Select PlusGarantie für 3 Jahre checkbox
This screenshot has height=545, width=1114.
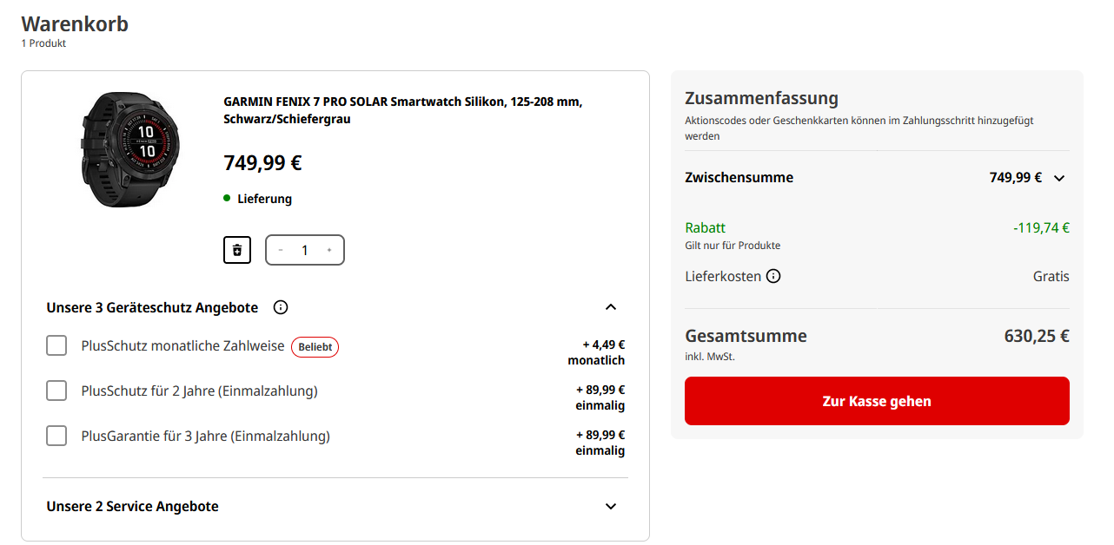pyautogui.click(x=56, y=436)
